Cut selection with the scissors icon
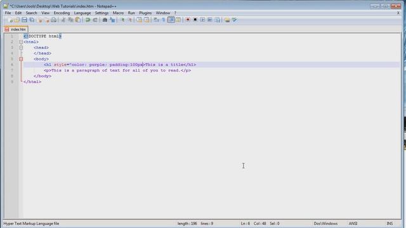The width and height of the screenshot is (406, 228). (63, 20)
